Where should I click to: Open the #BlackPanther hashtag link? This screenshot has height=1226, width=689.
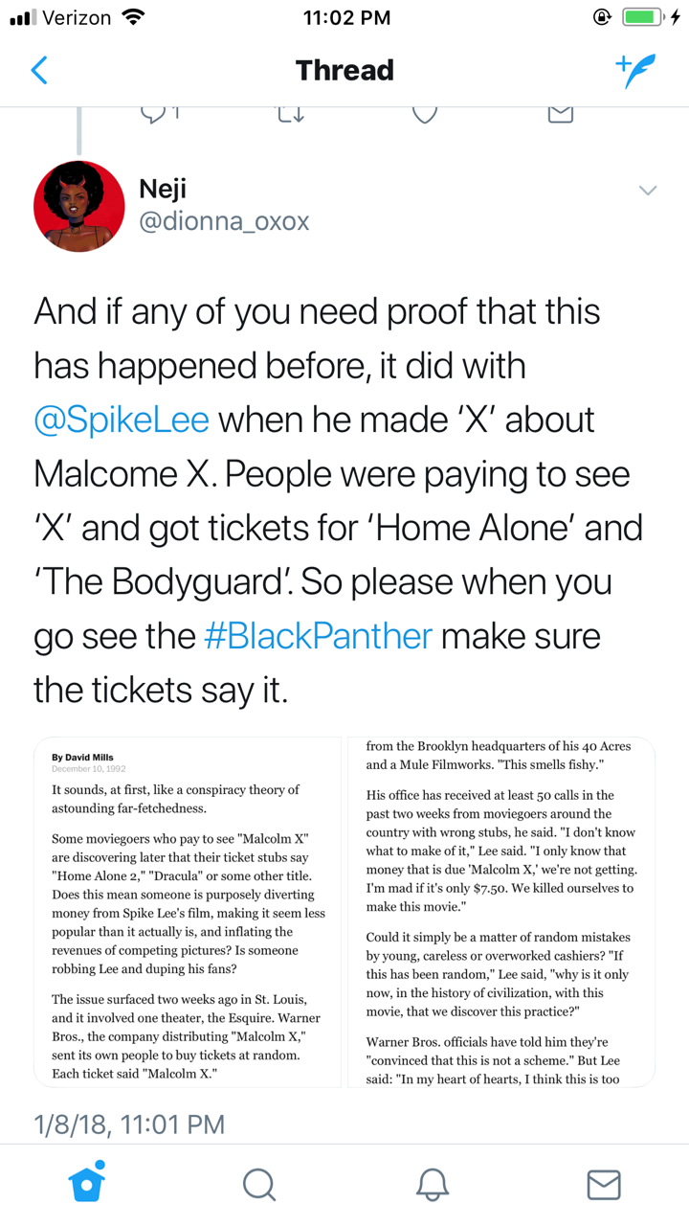[x=318, y=636]
